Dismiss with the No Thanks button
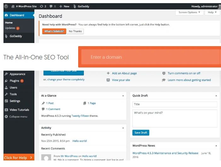The width and height of the screenshot is (221, 167). [x=75, y=31]
